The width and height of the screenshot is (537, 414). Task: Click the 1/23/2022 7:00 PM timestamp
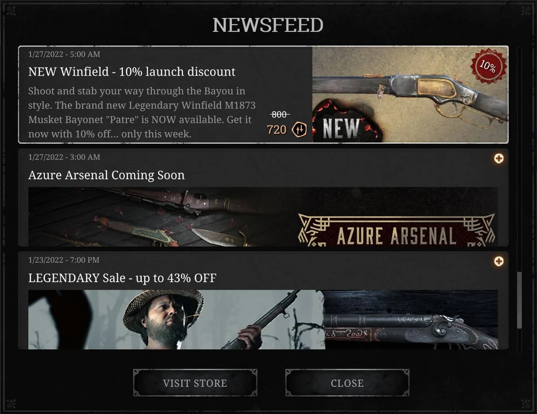coord(64,260)
